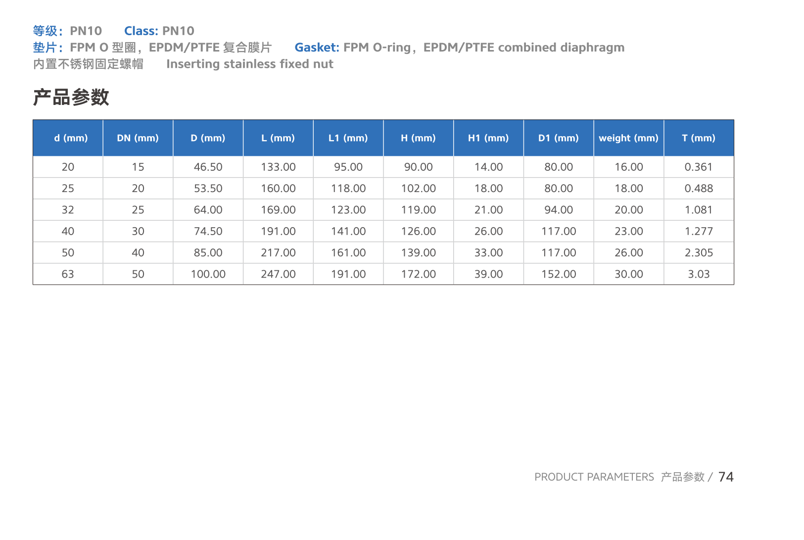Select the cell with value 63
The width and height of the screenshot is (804, 540).
tap(68, 274)
